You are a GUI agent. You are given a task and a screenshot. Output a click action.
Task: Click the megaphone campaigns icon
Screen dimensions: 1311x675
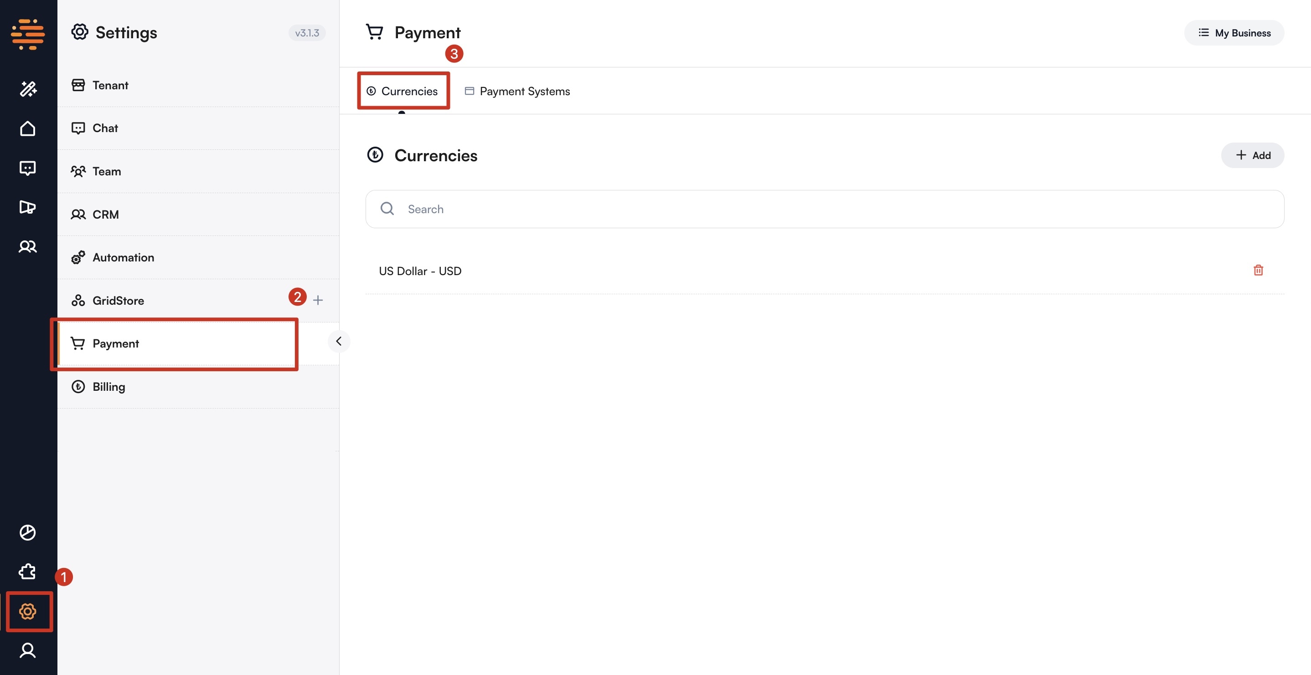click(28, 207)
